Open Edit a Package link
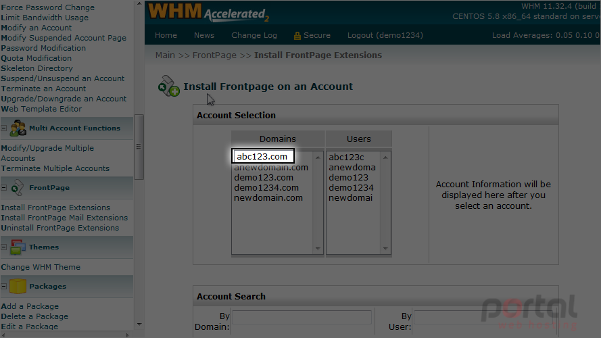The image size is (601, 338). click(x=30, y=327)
